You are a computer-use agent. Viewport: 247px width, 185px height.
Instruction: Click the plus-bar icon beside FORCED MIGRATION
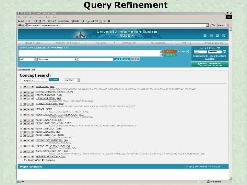(25, 95)
